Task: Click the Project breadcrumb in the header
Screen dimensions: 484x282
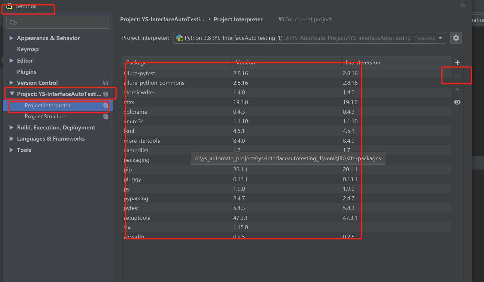Action: click(162, 19)
